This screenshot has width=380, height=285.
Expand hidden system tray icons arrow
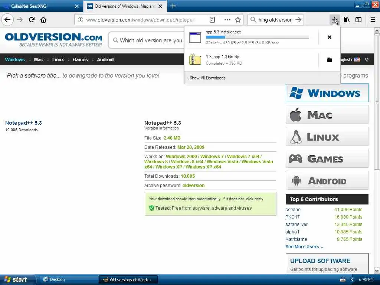click(353, 280)
